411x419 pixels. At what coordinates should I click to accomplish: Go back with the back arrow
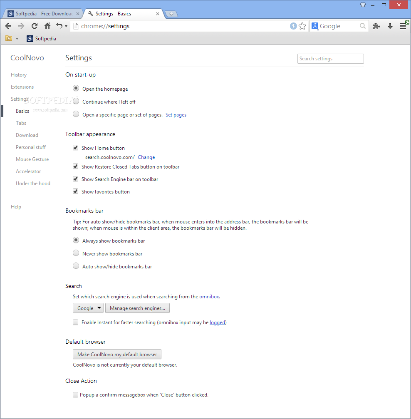tap(8, 26)
